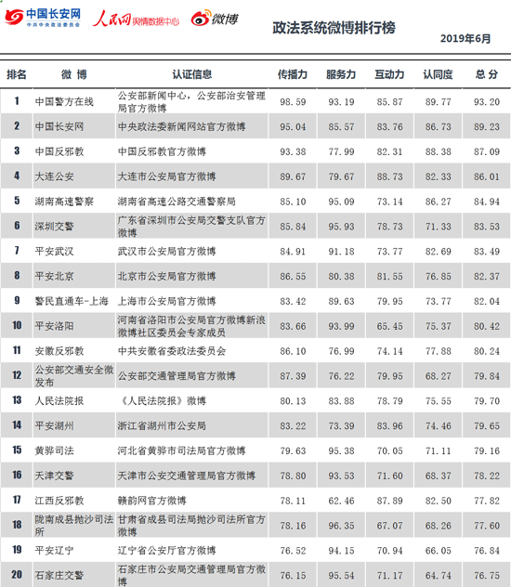Click the 认证信息 column header
The height and width of the screenshot is (587, 511).
(192, 74)
